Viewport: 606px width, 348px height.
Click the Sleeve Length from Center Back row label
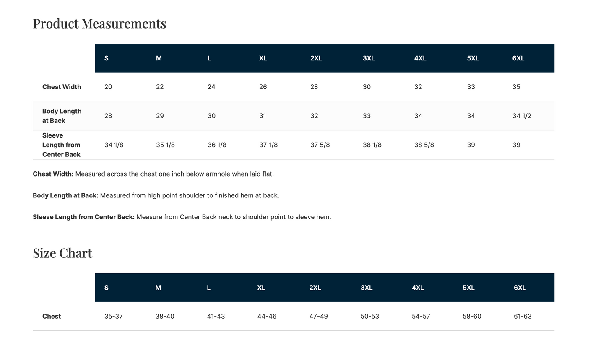pyautogui.click(x=61, y=145)
